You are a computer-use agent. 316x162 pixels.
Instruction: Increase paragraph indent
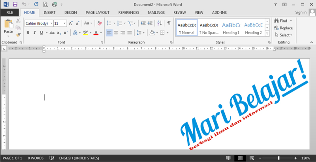click(150, 23)
